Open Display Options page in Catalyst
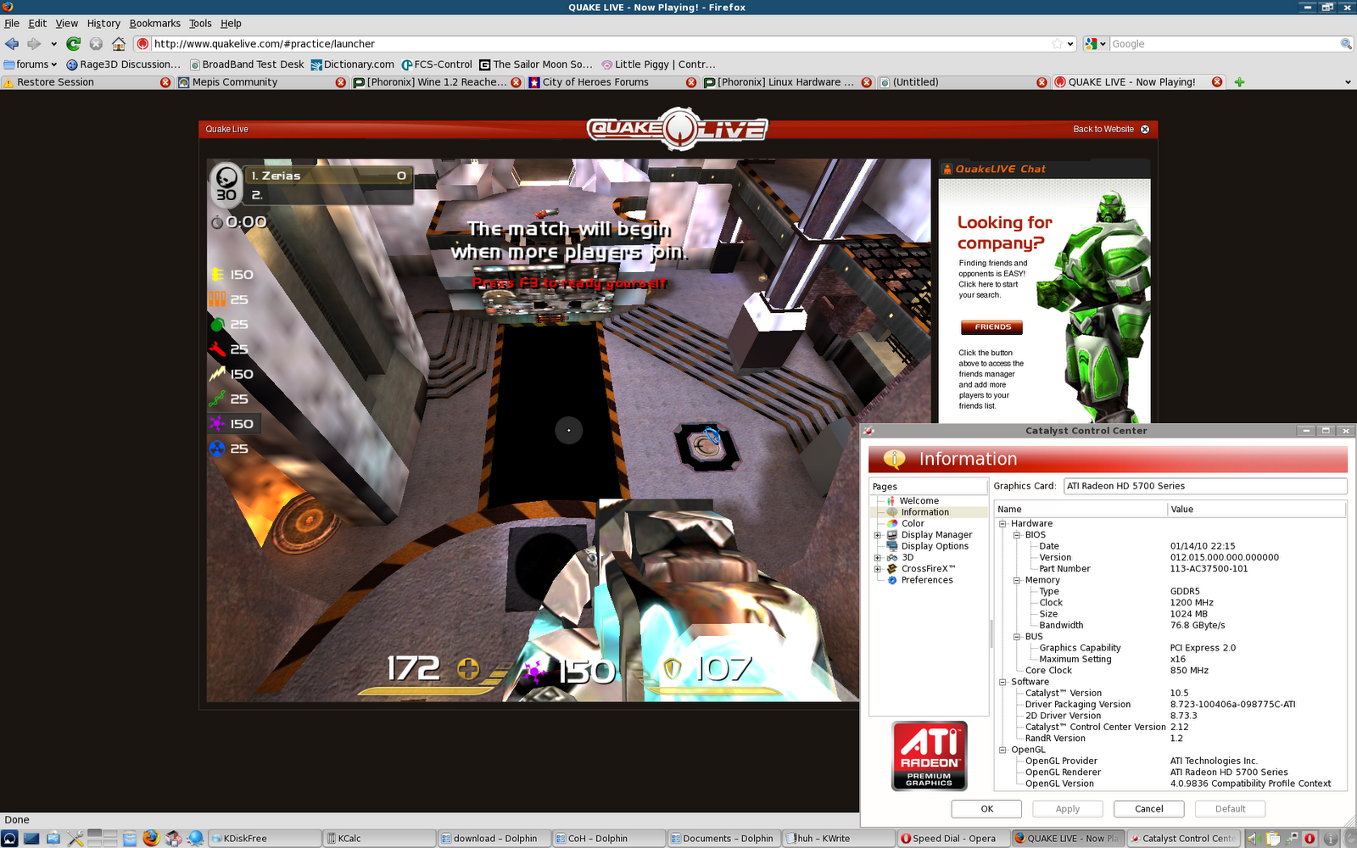The image size is (1357, 848). [x=935, y=546]
